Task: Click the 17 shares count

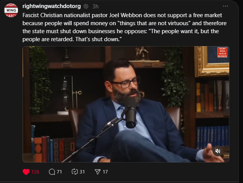Action: pyautogui.click(x=105, y=172)
